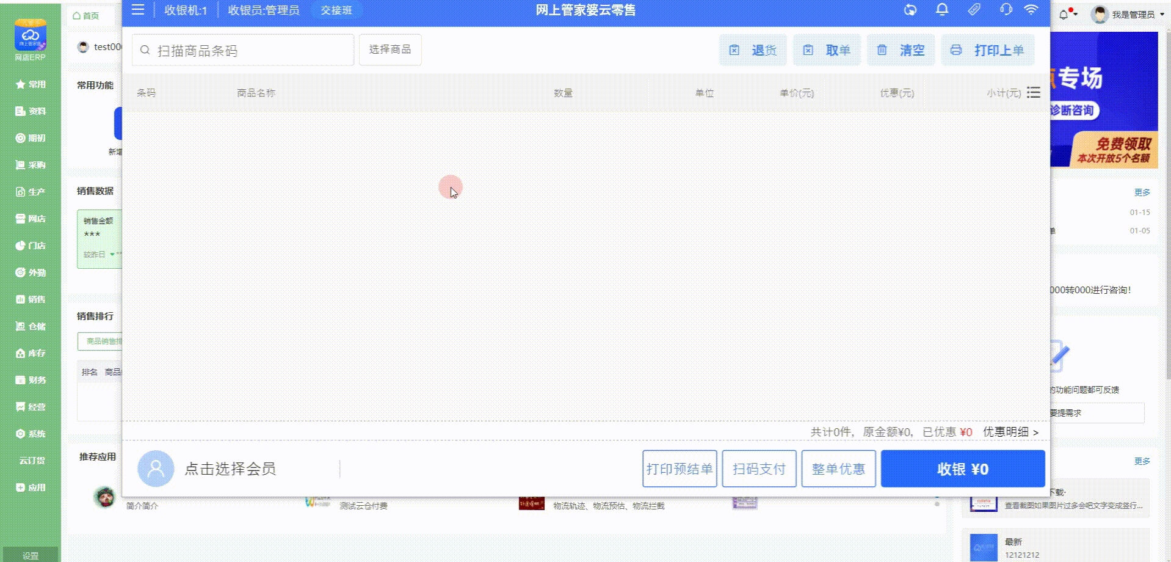The image size is (1171, 562).
Task: Click the 优惠(元) column header
Action: (x=897, y=93)
